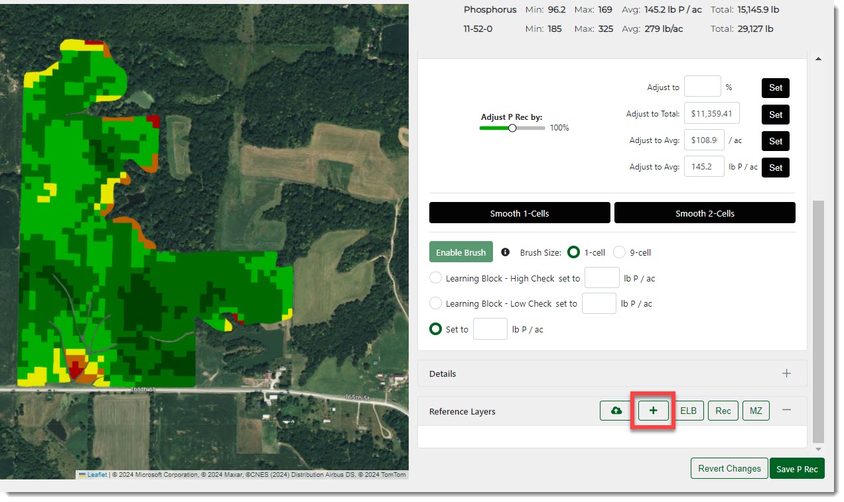The image size is (844, 502).
Task: Choose Learning Block - High Check option
Action: [x=436, y=278]
